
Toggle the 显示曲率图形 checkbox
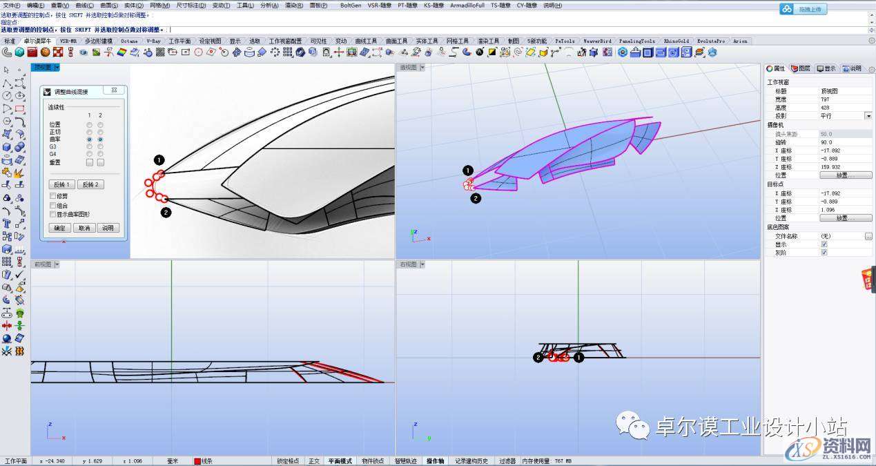click(x=53, y=214)
